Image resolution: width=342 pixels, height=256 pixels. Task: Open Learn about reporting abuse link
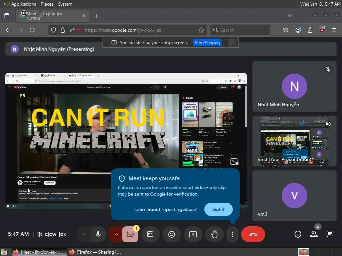point(165,209)
